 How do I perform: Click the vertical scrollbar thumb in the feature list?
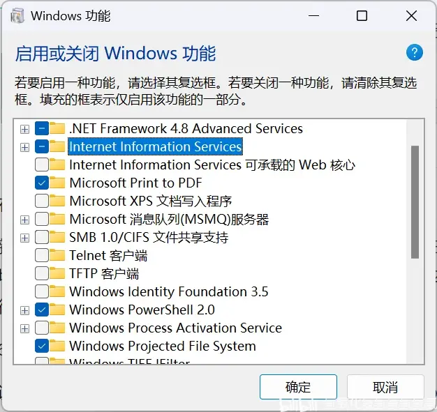click(x=415, y=202)
